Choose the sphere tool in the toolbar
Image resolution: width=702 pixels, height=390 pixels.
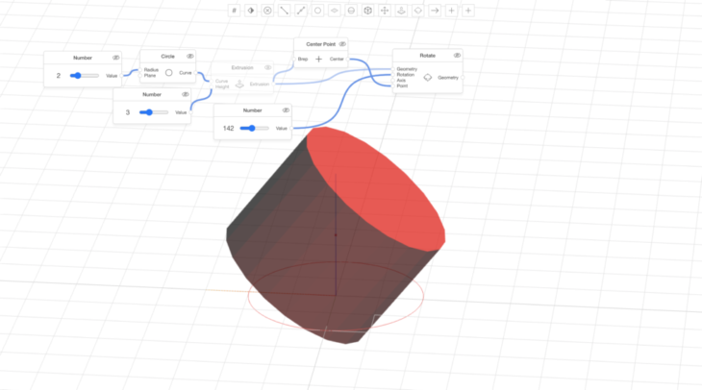pos(351,11)
